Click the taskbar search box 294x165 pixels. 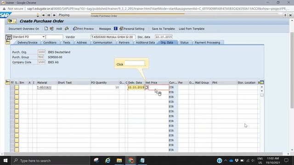coord(51,160)
